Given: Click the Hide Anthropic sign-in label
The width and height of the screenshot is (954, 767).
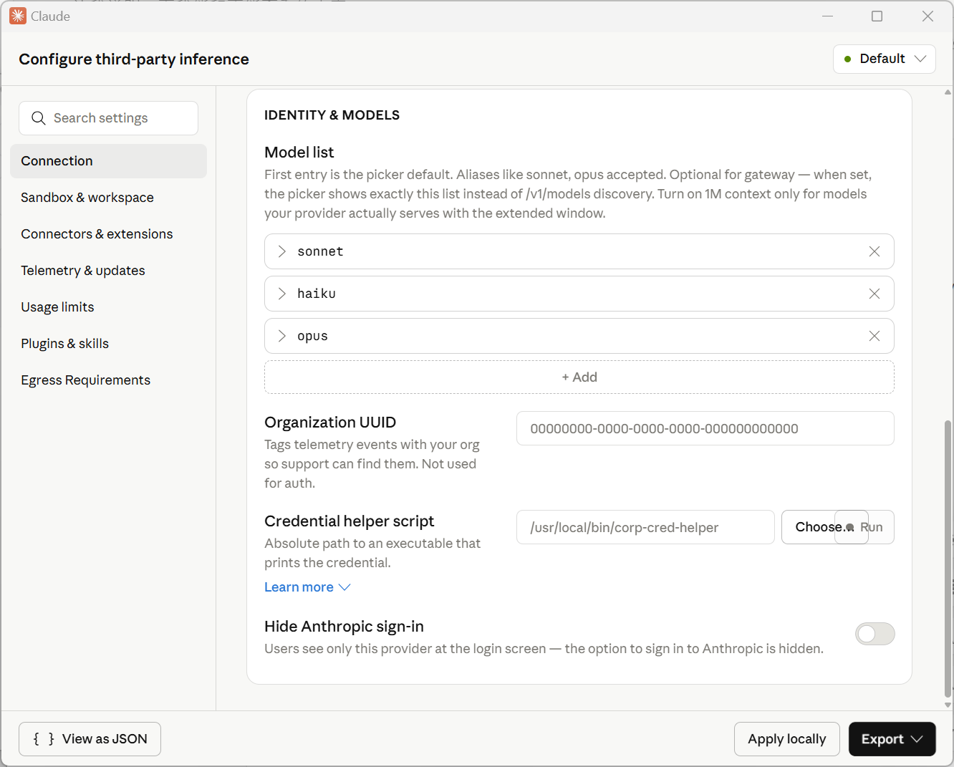Looking at the screenshot, I should (x=344, y=627).
